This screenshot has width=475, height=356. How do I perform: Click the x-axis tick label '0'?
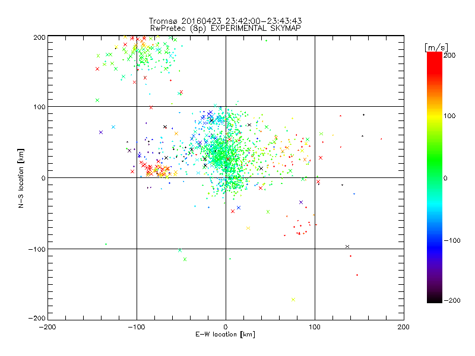pos(226,328)
